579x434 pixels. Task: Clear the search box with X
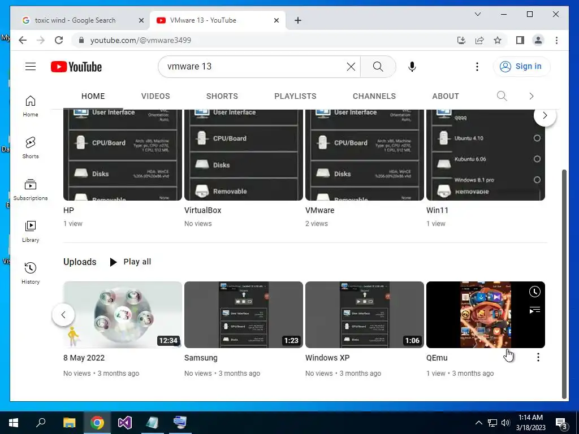coord(351,67)
